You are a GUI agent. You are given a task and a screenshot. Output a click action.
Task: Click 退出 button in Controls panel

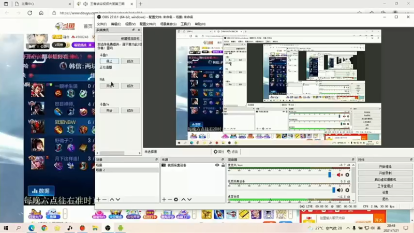tap(385, 199)
